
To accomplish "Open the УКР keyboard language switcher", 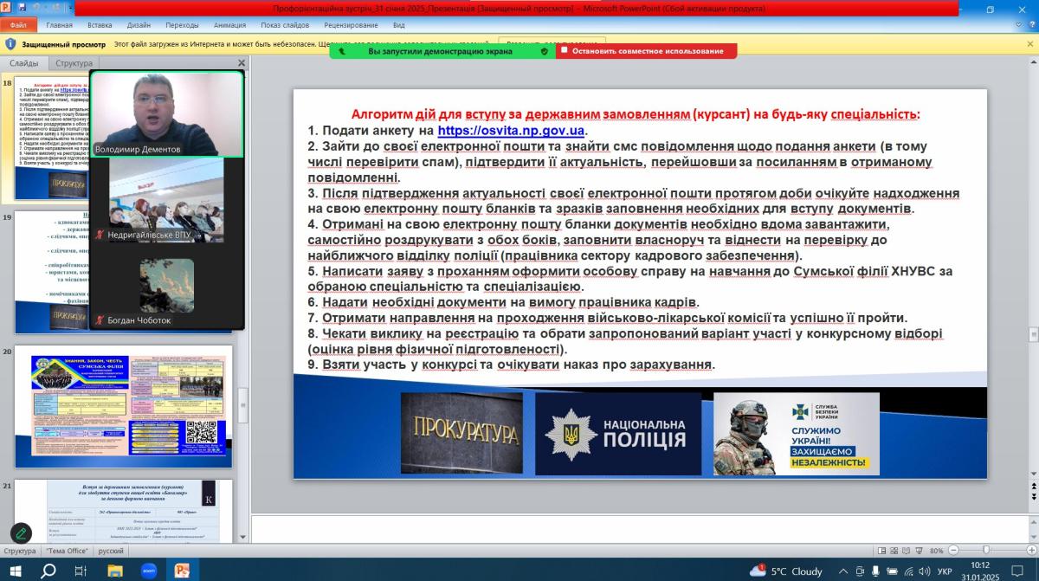I will tap(945, 571).
